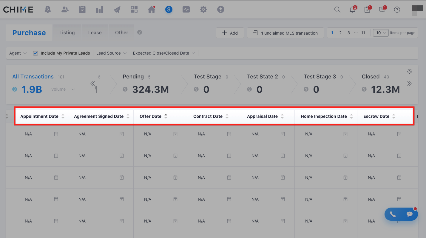Image resolution: width=426 pixels, height=238 pixels.
Task: Open calendar picker in first Appointment Date row
Action: tap(56, 134)
